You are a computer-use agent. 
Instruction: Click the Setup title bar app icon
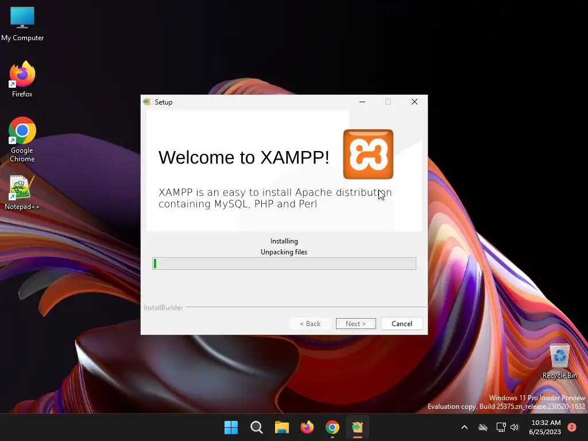pos(146,102)
